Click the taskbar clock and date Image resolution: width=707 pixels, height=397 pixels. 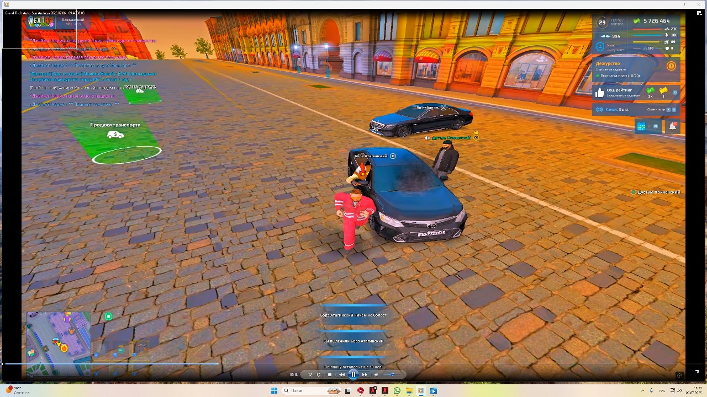point(693,390)
